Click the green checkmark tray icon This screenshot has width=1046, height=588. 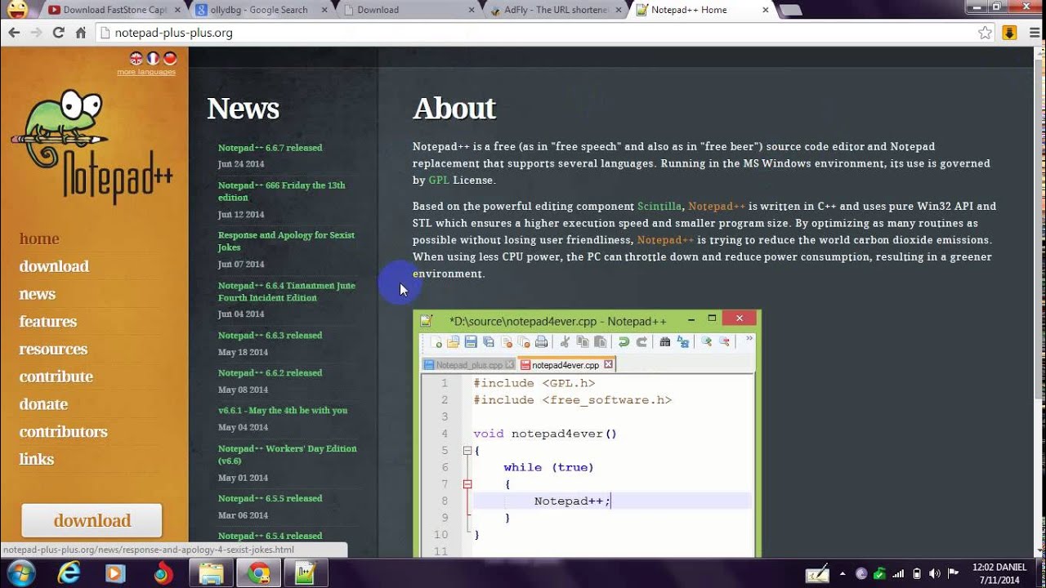[x=880, y=573]
